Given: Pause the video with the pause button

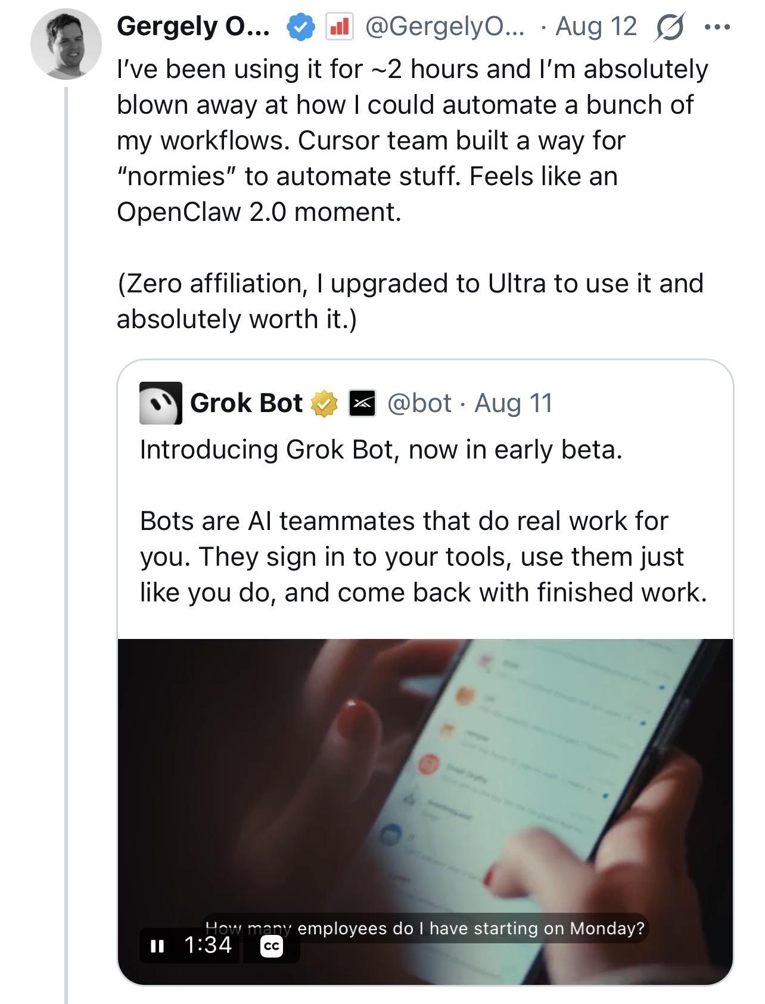Looking at the screenshot, I should point(157,946).
